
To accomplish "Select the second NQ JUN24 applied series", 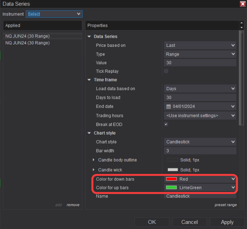I will [x=28, y=42].
